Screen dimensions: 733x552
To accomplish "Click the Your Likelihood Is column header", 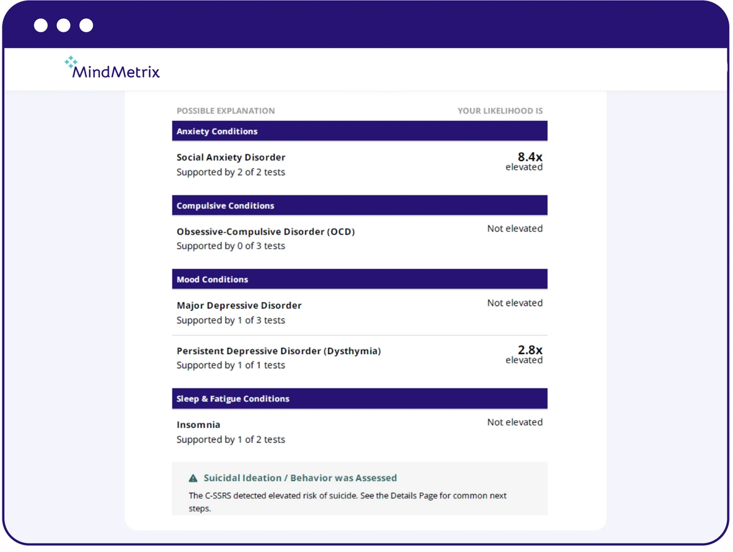I will (500, 111).
